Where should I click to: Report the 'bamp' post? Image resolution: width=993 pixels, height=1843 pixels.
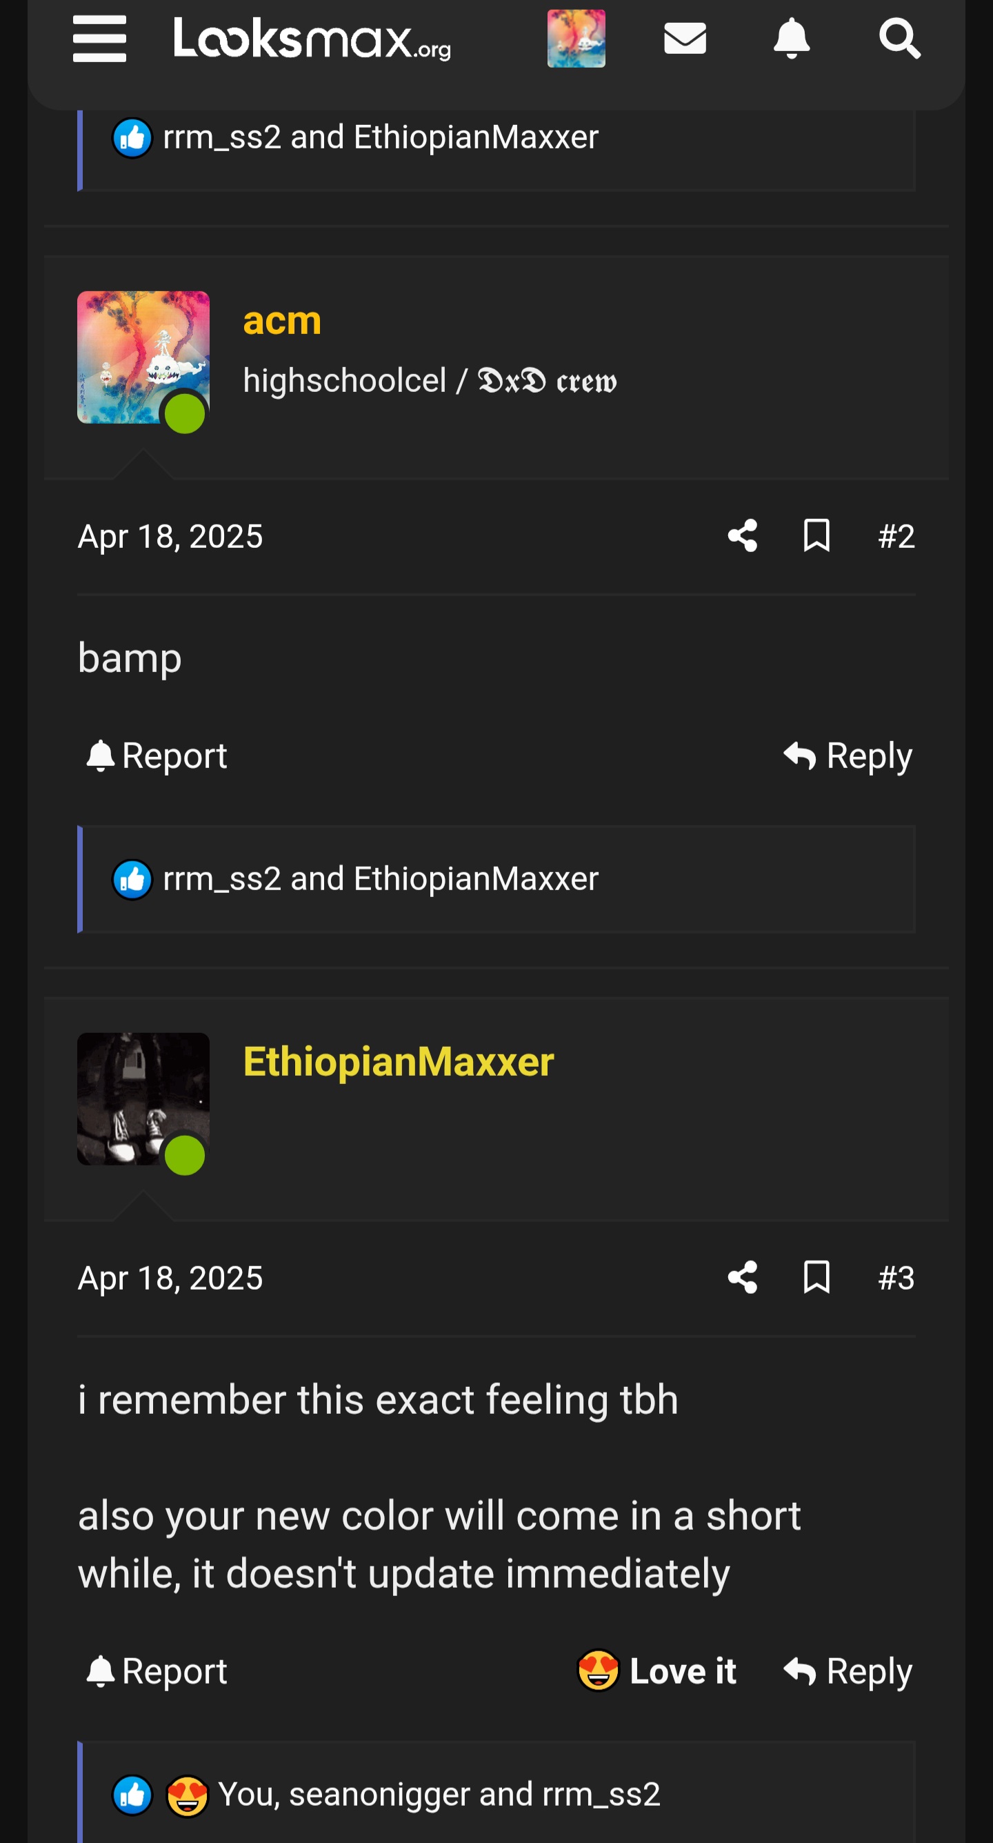click(157, 756)
